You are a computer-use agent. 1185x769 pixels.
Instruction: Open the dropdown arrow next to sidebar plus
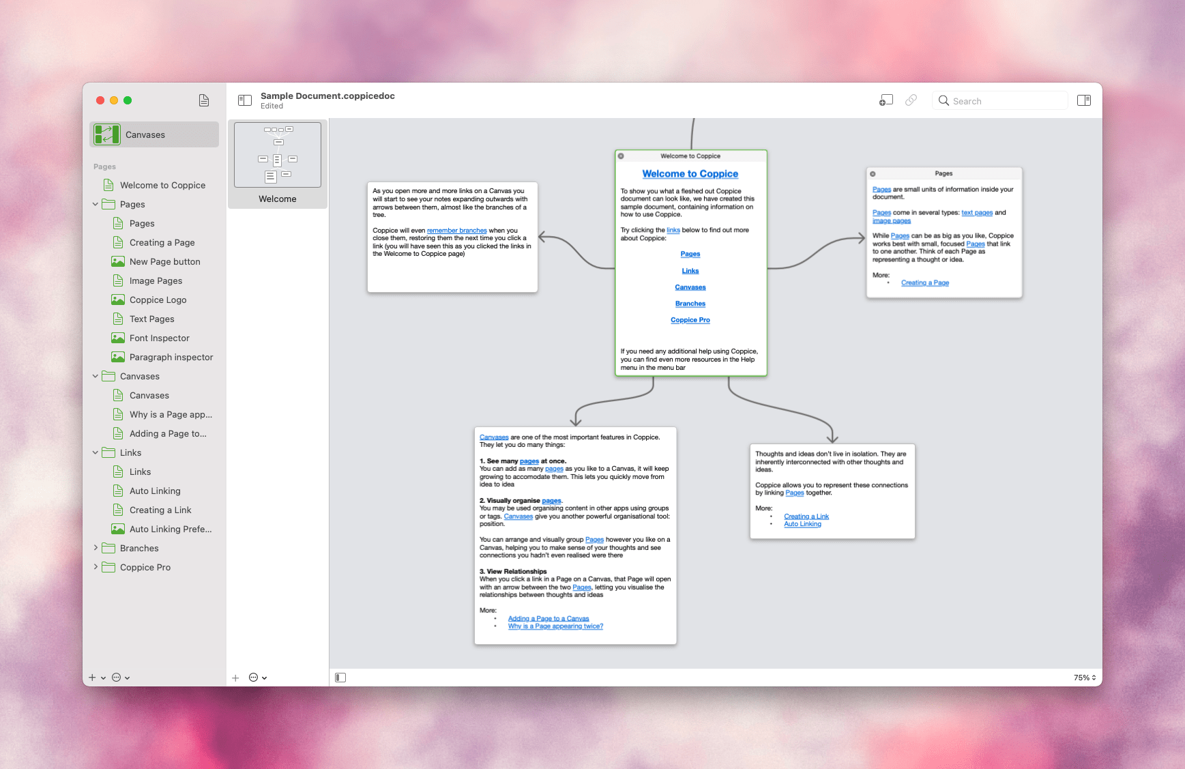pos(103,678)
